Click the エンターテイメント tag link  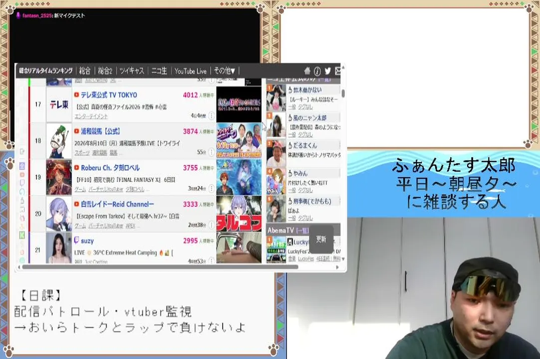(x=91, y=117)
